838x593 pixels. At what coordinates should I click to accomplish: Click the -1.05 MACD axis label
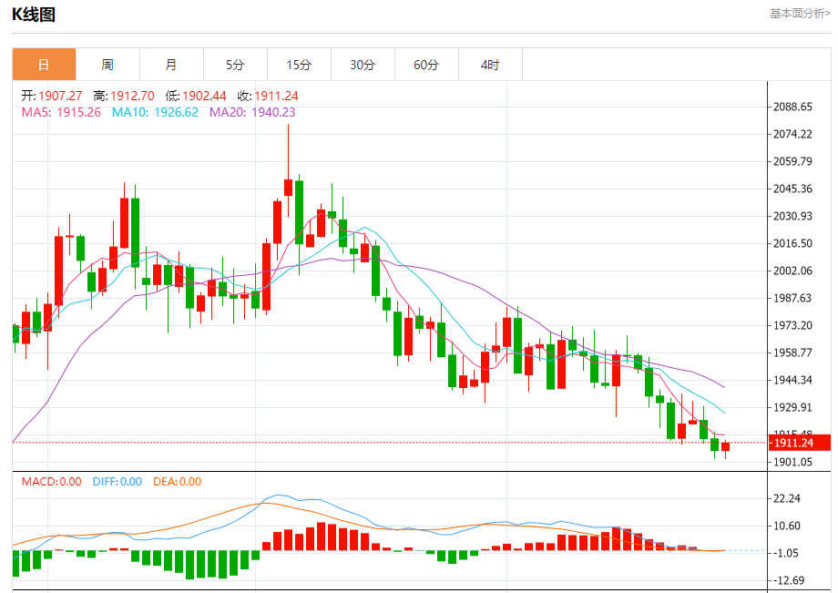pos(785,553)
